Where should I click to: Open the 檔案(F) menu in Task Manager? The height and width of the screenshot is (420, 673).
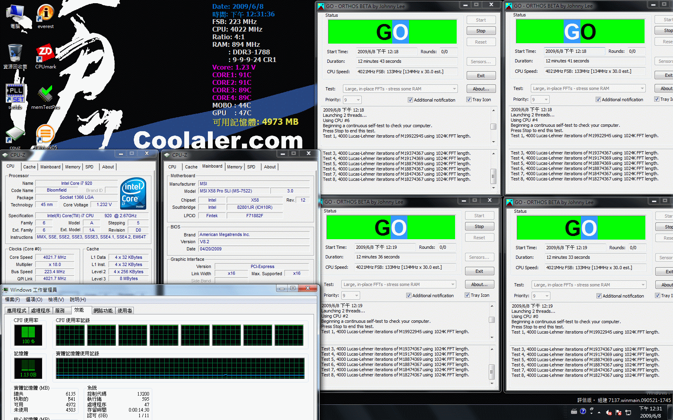(12, 300)
